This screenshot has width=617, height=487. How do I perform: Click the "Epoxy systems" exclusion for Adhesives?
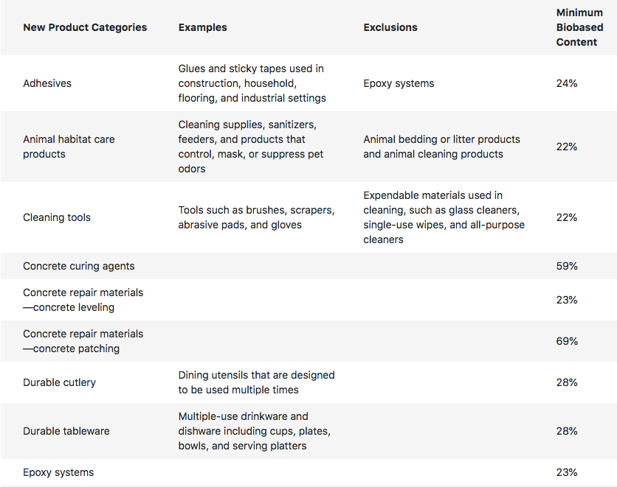(399, 83)
